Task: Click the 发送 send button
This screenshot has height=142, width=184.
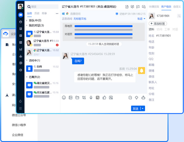Action: pyautogui.click(x=136, y=109)
